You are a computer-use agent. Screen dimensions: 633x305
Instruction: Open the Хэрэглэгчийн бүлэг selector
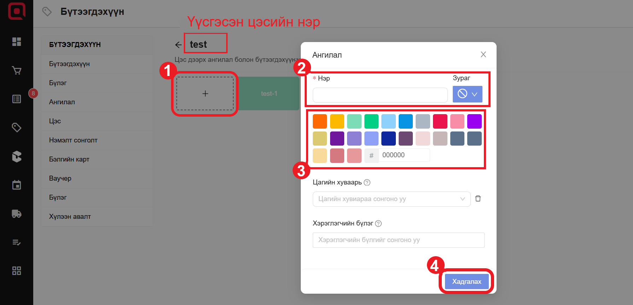(x=398, y=240)
